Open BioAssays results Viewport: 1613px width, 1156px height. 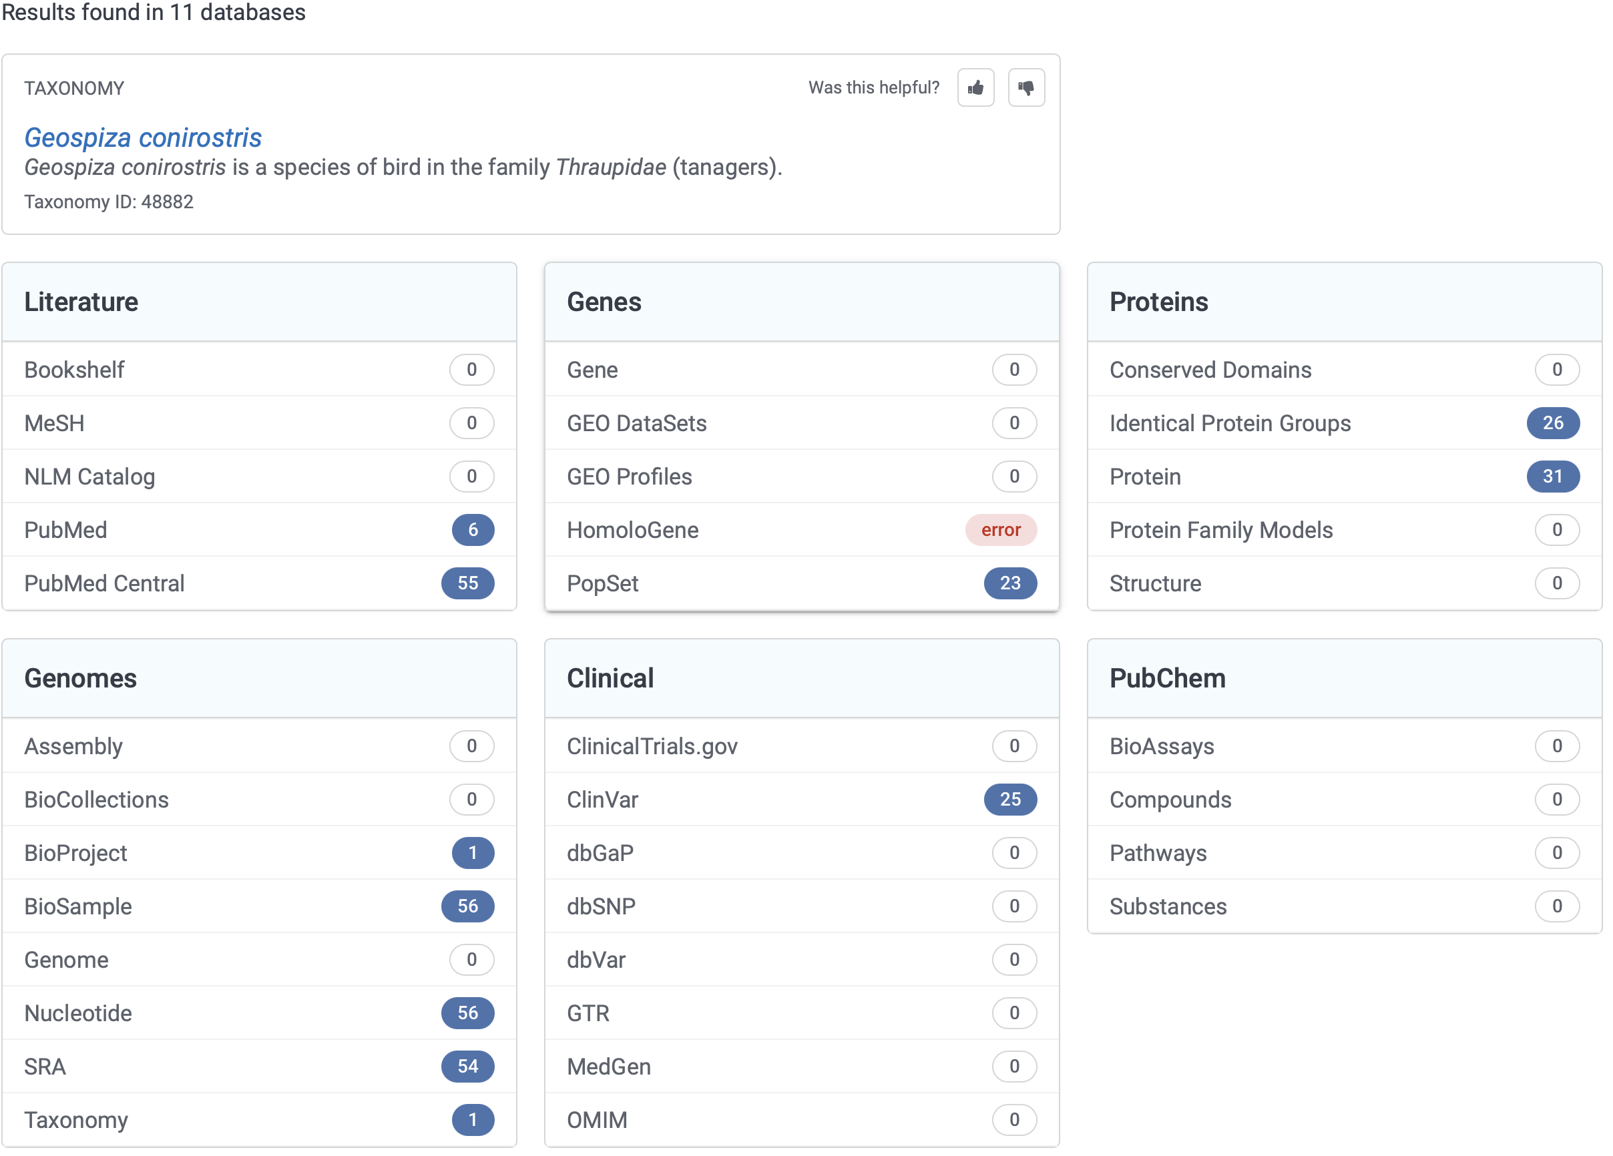pos(1344,746)
